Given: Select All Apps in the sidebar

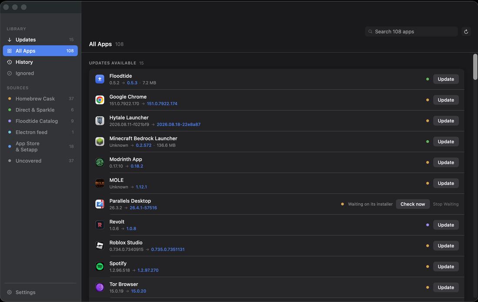Looking at the screenshot, I should point(40,51).
